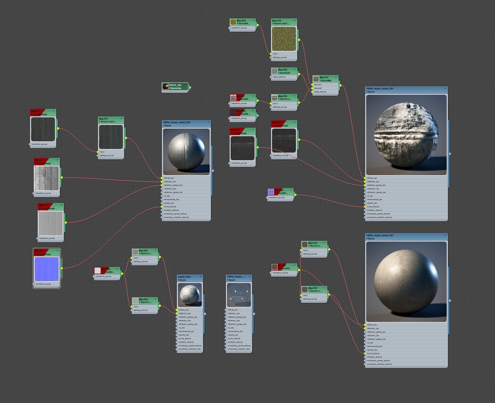The height and width of the screenshot is (403, 495).
Task: Click the input slot on Map #22
Action: pyautogui.click(x=145, y=306)
